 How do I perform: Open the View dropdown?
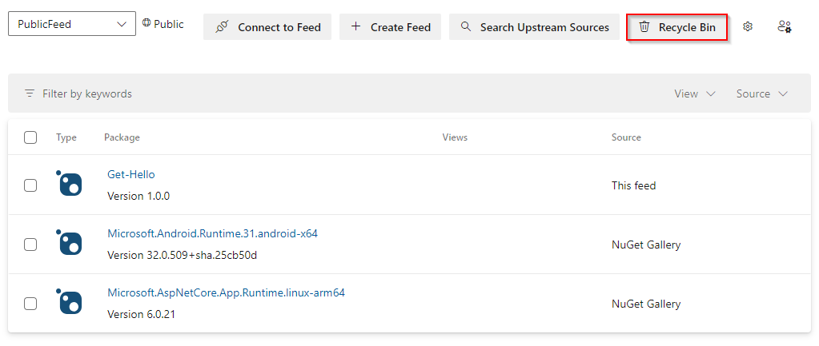click(x=694, y=93)
